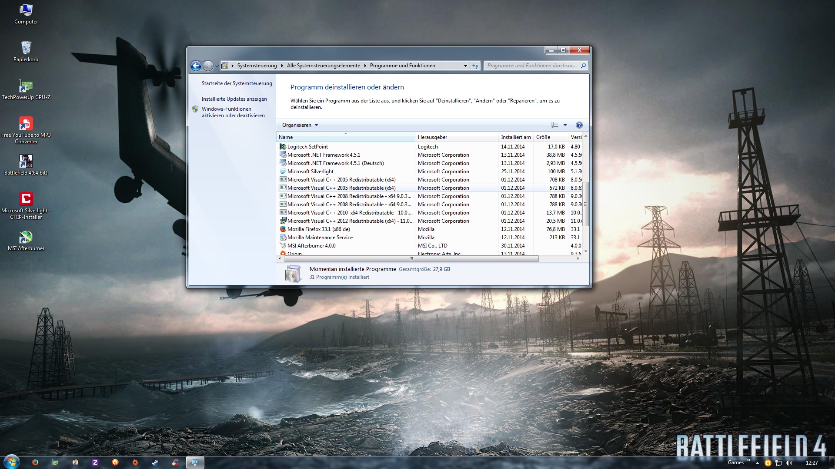Change the list view layout icon

pyautogui.click(x=555, y=125)
